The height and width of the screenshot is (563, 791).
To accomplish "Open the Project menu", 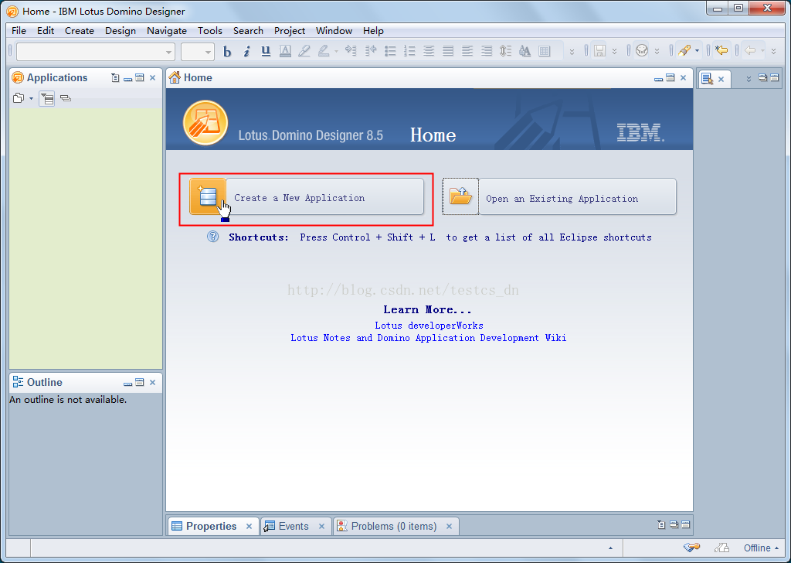I will pyautogui.click(x=290, y=31).
